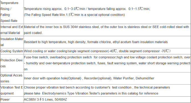Click the 'Internal and External Material' row label

pos(12,30)
